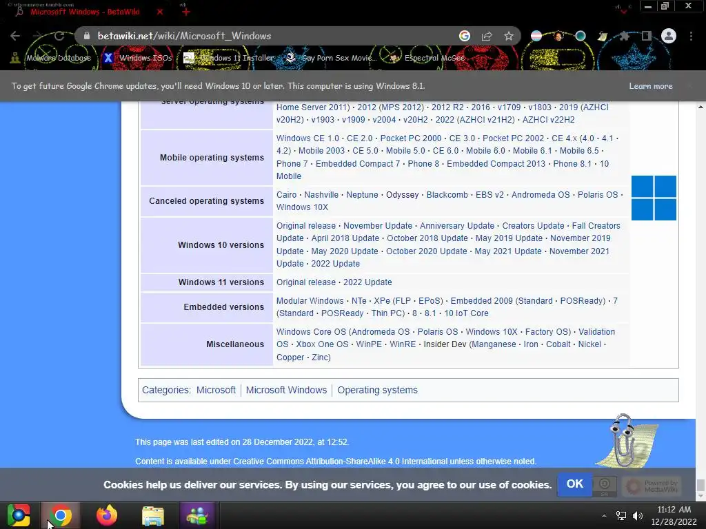Open the Validation OS link

[596, 331]
